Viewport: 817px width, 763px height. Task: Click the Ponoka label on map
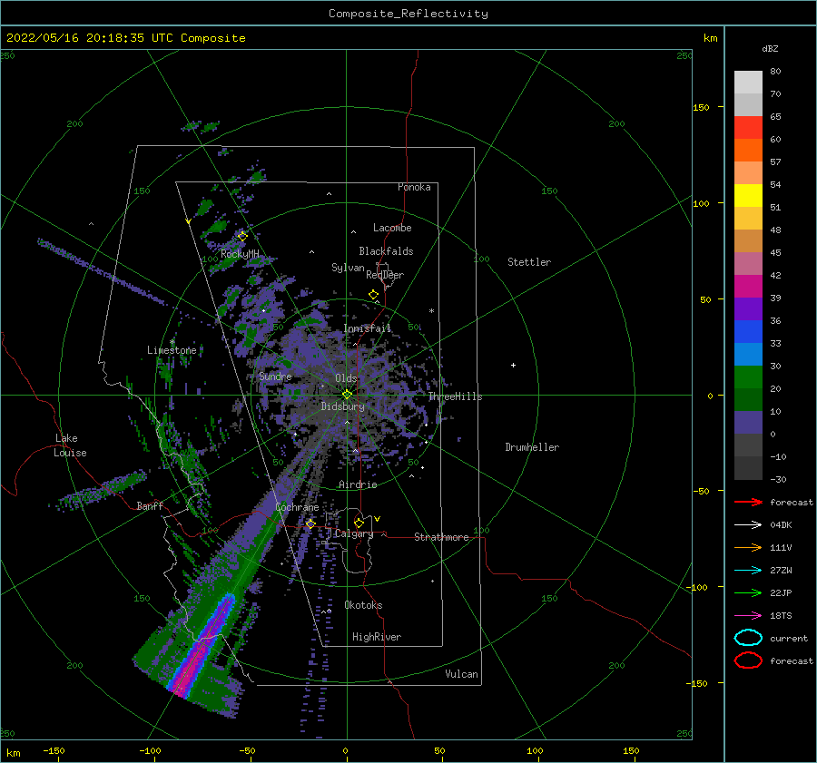(414, 187)
